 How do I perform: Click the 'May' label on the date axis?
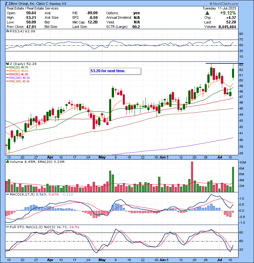(x=102, y=157)
